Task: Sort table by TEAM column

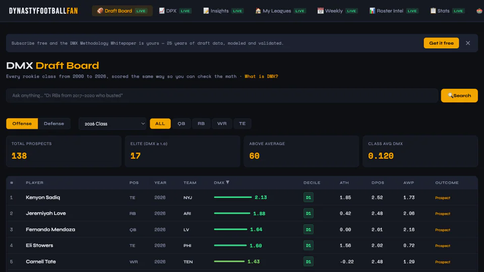Action: coord(190,182)
